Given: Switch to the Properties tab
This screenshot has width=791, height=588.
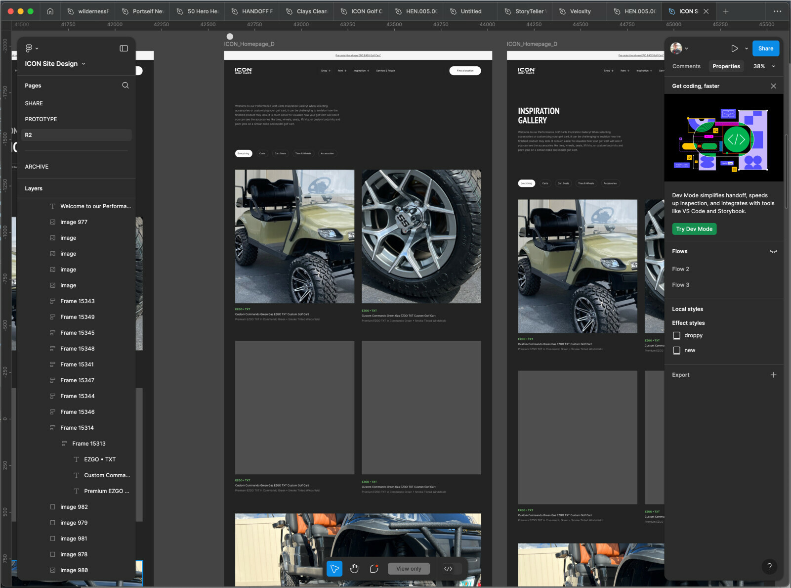Looking at the screenshot, I should pos(726,66).
